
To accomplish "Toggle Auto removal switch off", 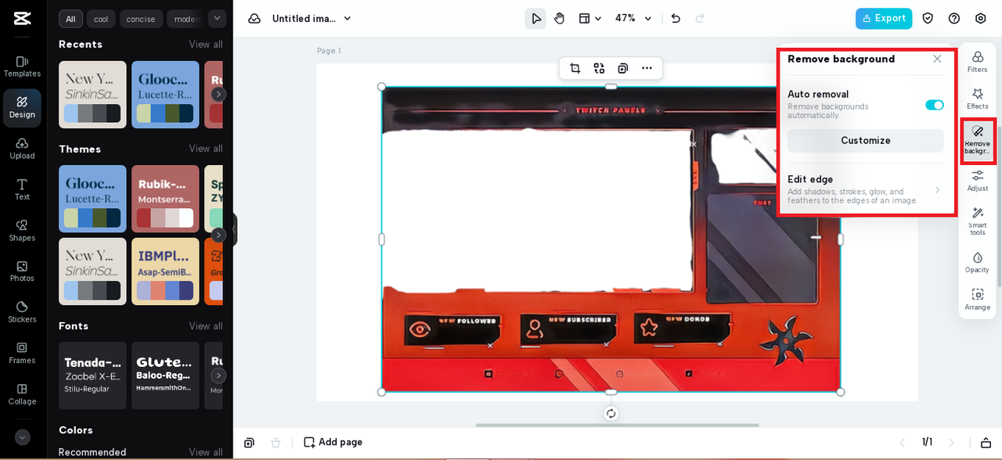I will pyautogui.click(x=935, y=105).
